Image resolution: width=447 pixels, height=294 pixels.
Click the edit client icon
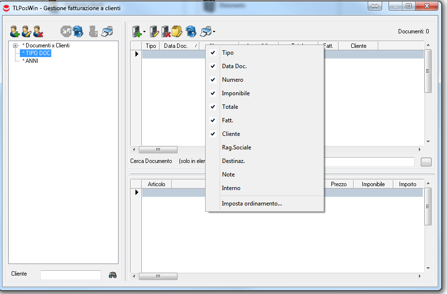[27, 32]
